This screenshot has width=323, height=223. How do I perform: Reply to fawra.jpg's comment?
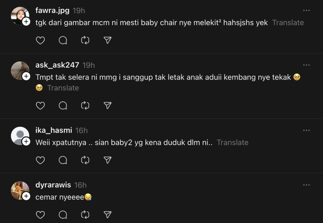[x=63, y=40]
